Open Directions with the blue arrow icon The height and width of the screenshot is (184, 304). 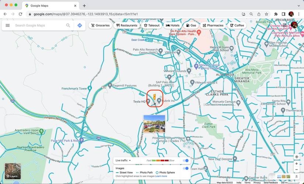tap(80, 25)
